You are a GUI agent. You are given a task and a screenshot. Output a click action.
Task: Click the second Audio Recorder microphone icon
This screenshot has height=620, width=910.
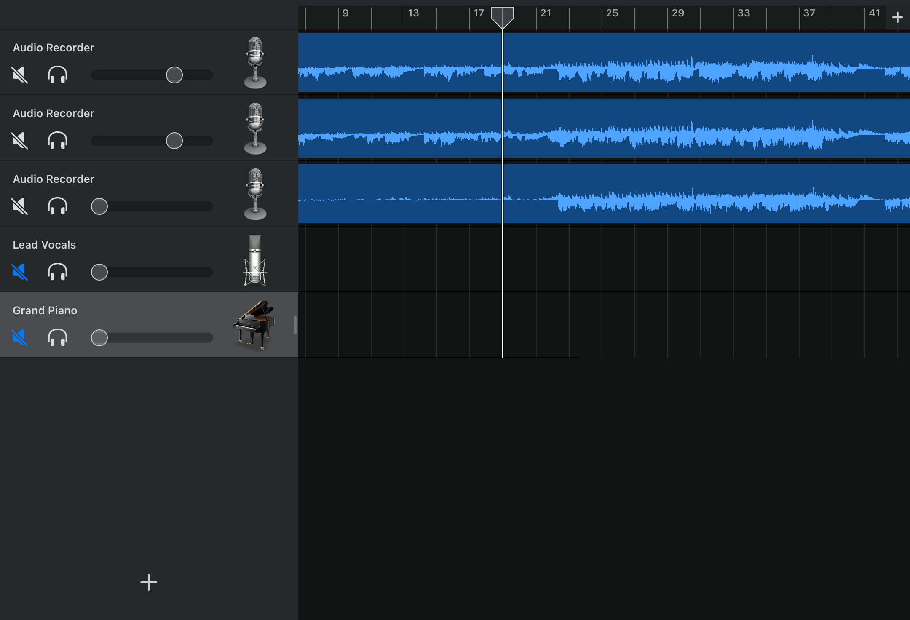pos(255,129)
